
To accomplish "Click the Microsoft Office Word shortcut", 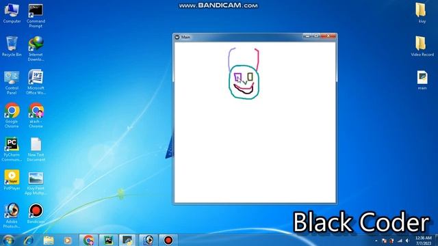I will click(36, 82).
